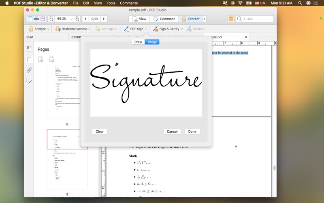Open Comments pane icon in sidebar
Screen dimensions: 324x203
click(x=29, y=80)
